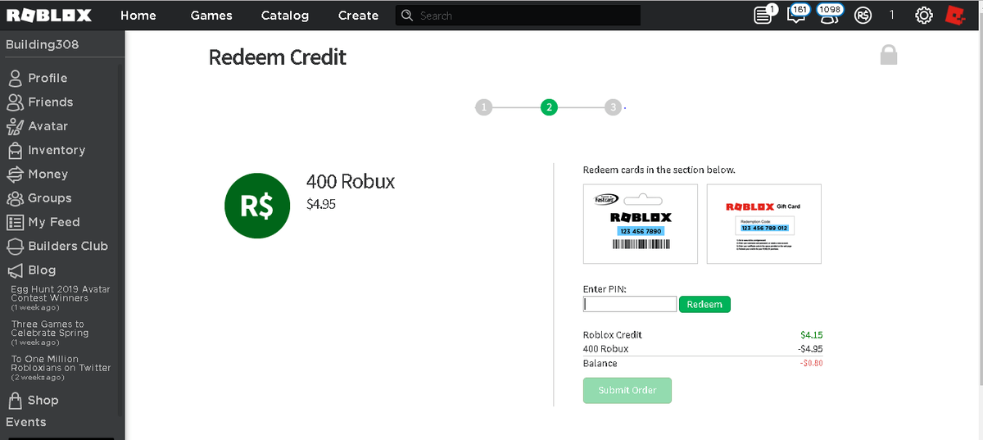Click the -$4.95 line amount

coord(810,348)
